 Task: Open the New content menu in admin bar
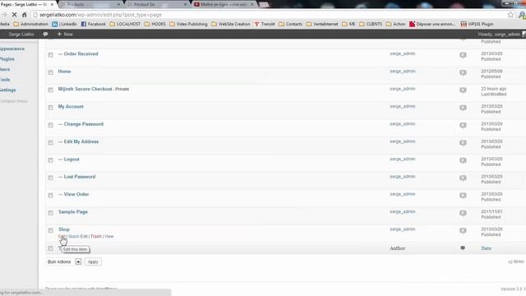pyautogui.click(x=65, y=35)
